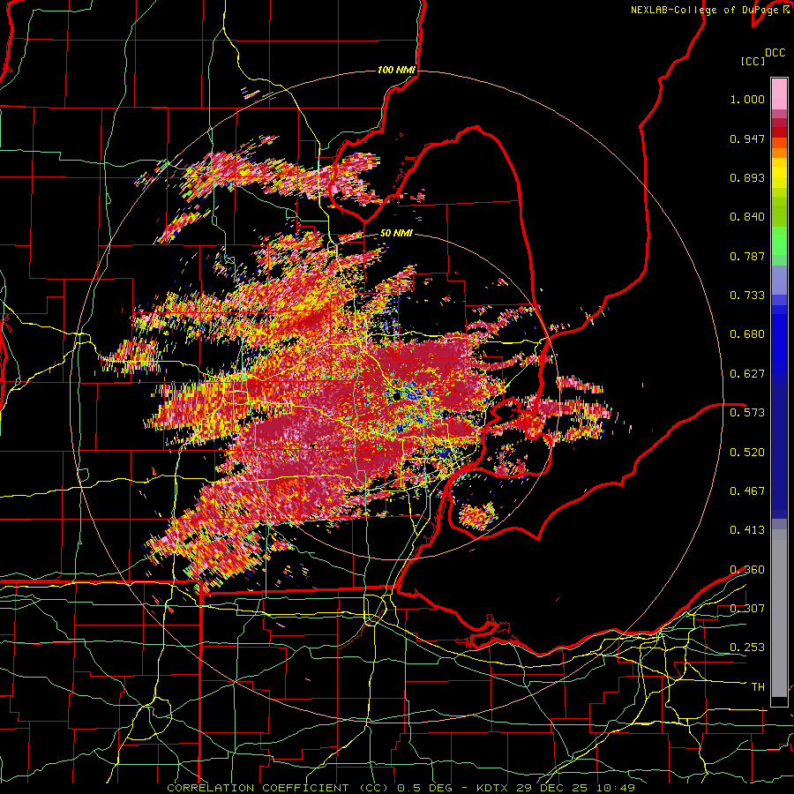Click the 0.467 scale value
The width and height of the screenshot is (794, 794).
(747, 491)
